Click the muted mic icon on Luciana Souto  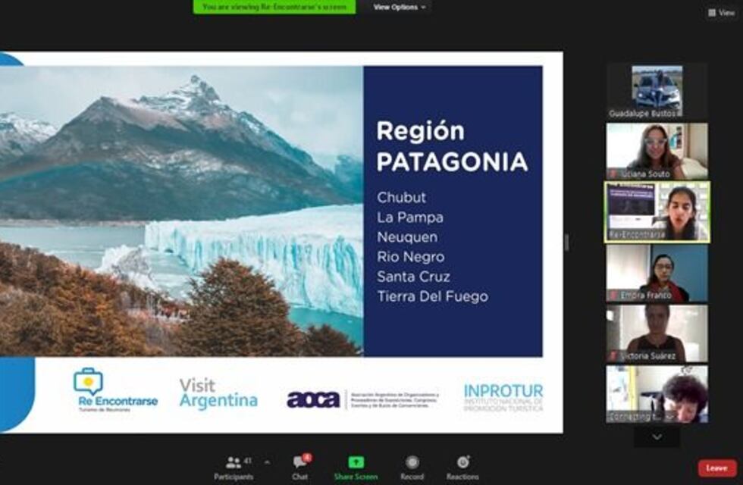[x=613, y=174]
